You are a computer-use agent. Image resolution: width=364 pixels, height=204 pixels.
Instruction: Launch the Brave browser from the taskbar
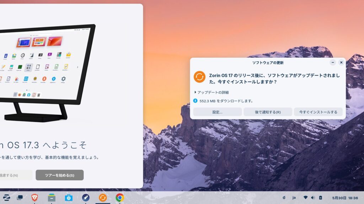(34, 198)
